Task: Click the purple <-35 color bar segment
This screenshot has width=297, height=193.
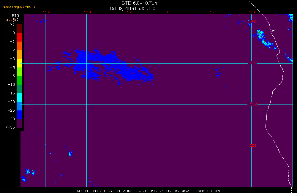Action: [20, 123]
